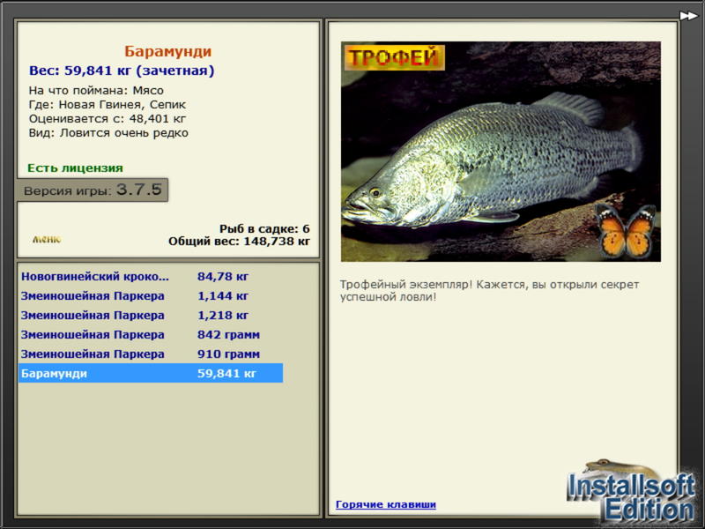
Task: Select Змеиношейная Паркера 842 грамм entry
Action: tap(151, 334)
